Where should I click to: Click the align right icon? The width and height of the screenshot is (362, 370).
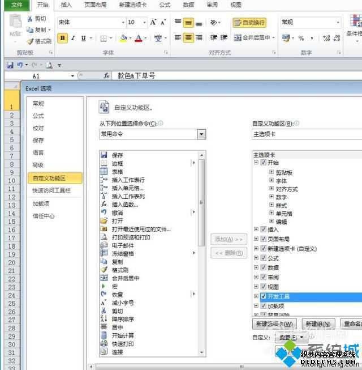pyautogui.click(x=199, y=37)
